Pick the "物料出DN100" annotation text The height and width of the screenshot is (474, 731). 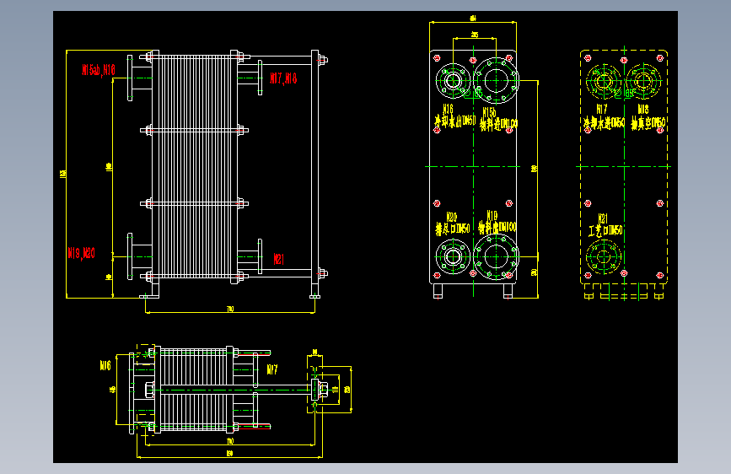point(497,228)
